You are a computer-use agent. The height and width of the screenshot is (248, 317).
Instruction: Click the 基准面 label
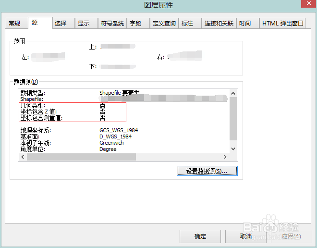coord(30,136)
